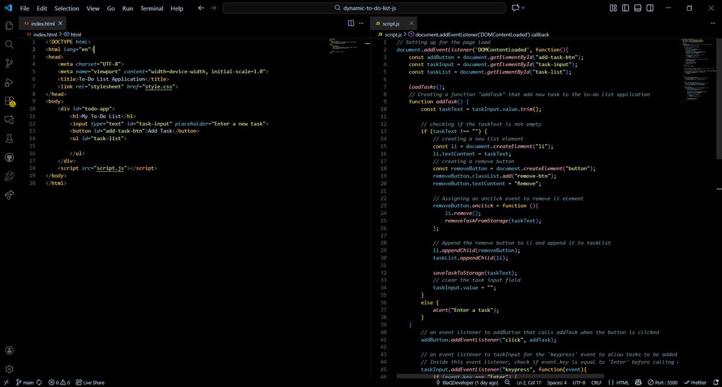722x387 pixels.
Task: Open the Live Share arrow view in activity bar
Action: tap(9, 195)
